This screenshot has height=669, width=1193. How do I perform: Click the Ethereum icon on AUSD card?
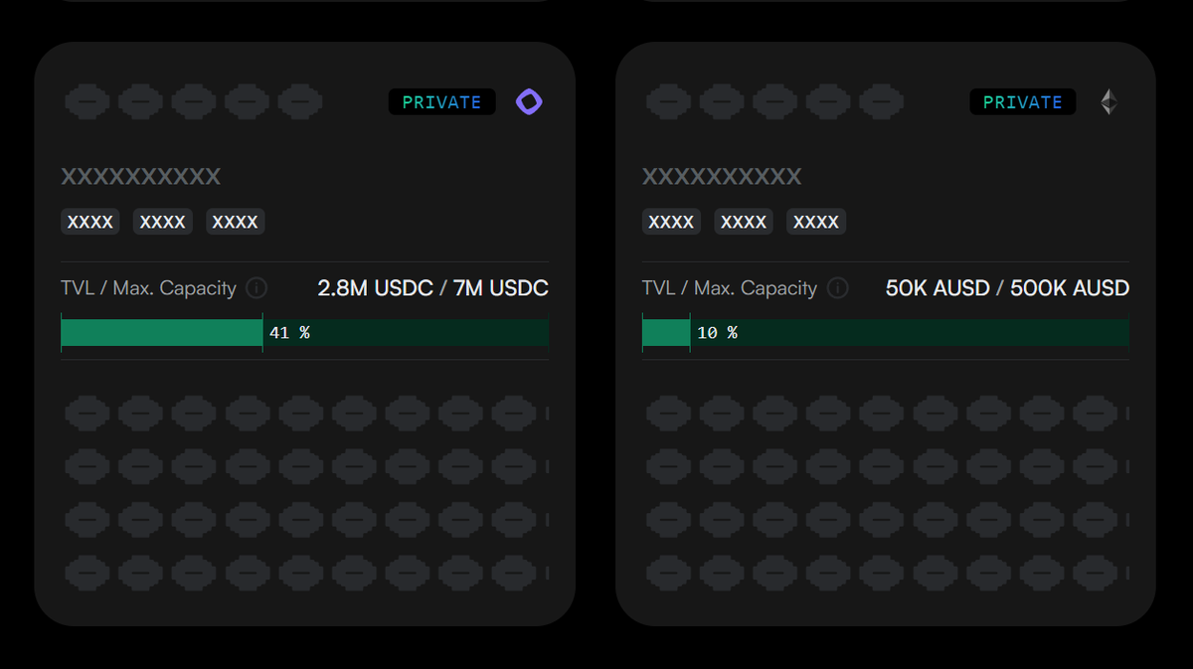1109,101
